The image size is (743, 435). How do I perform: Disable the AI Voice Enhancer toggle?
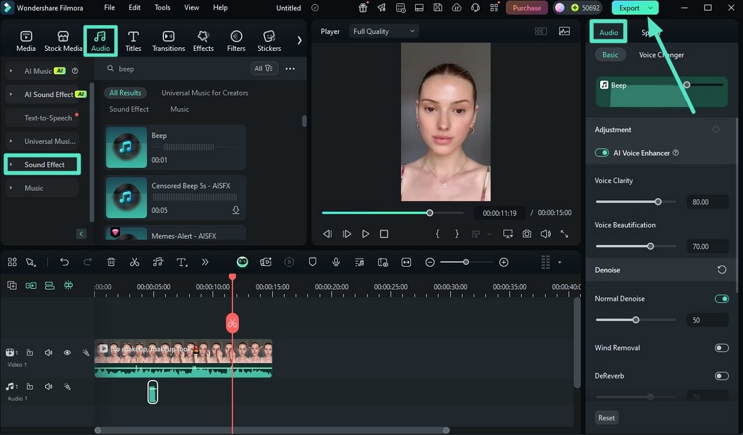click(602, 153)
